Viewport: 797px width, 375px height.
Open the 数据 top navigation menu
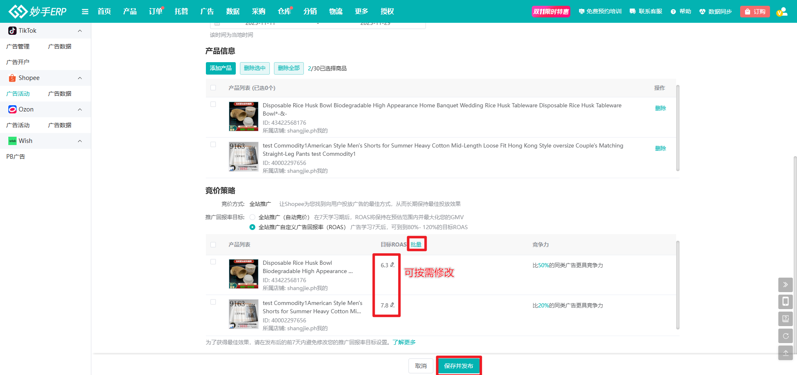233,12
